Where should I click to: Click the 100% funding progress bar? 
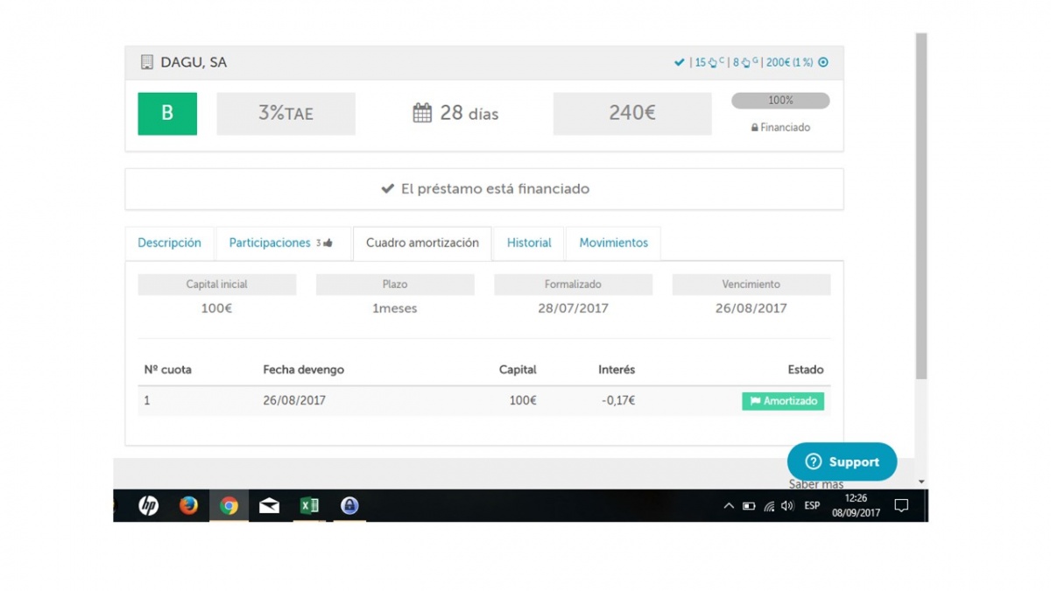tap(780, 101)
